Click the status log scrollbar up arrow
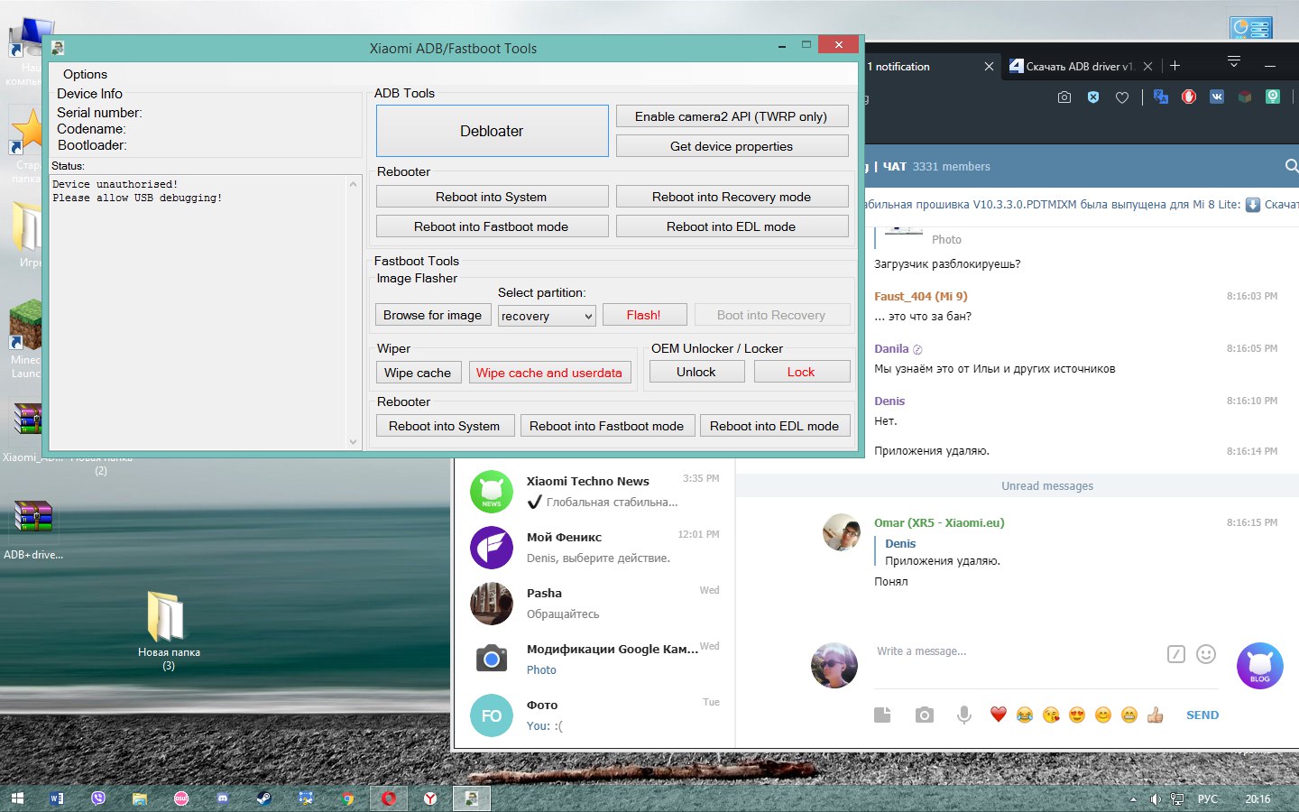Image resolution: width=1299 pixels, height=812 pixels. [354, 184]
